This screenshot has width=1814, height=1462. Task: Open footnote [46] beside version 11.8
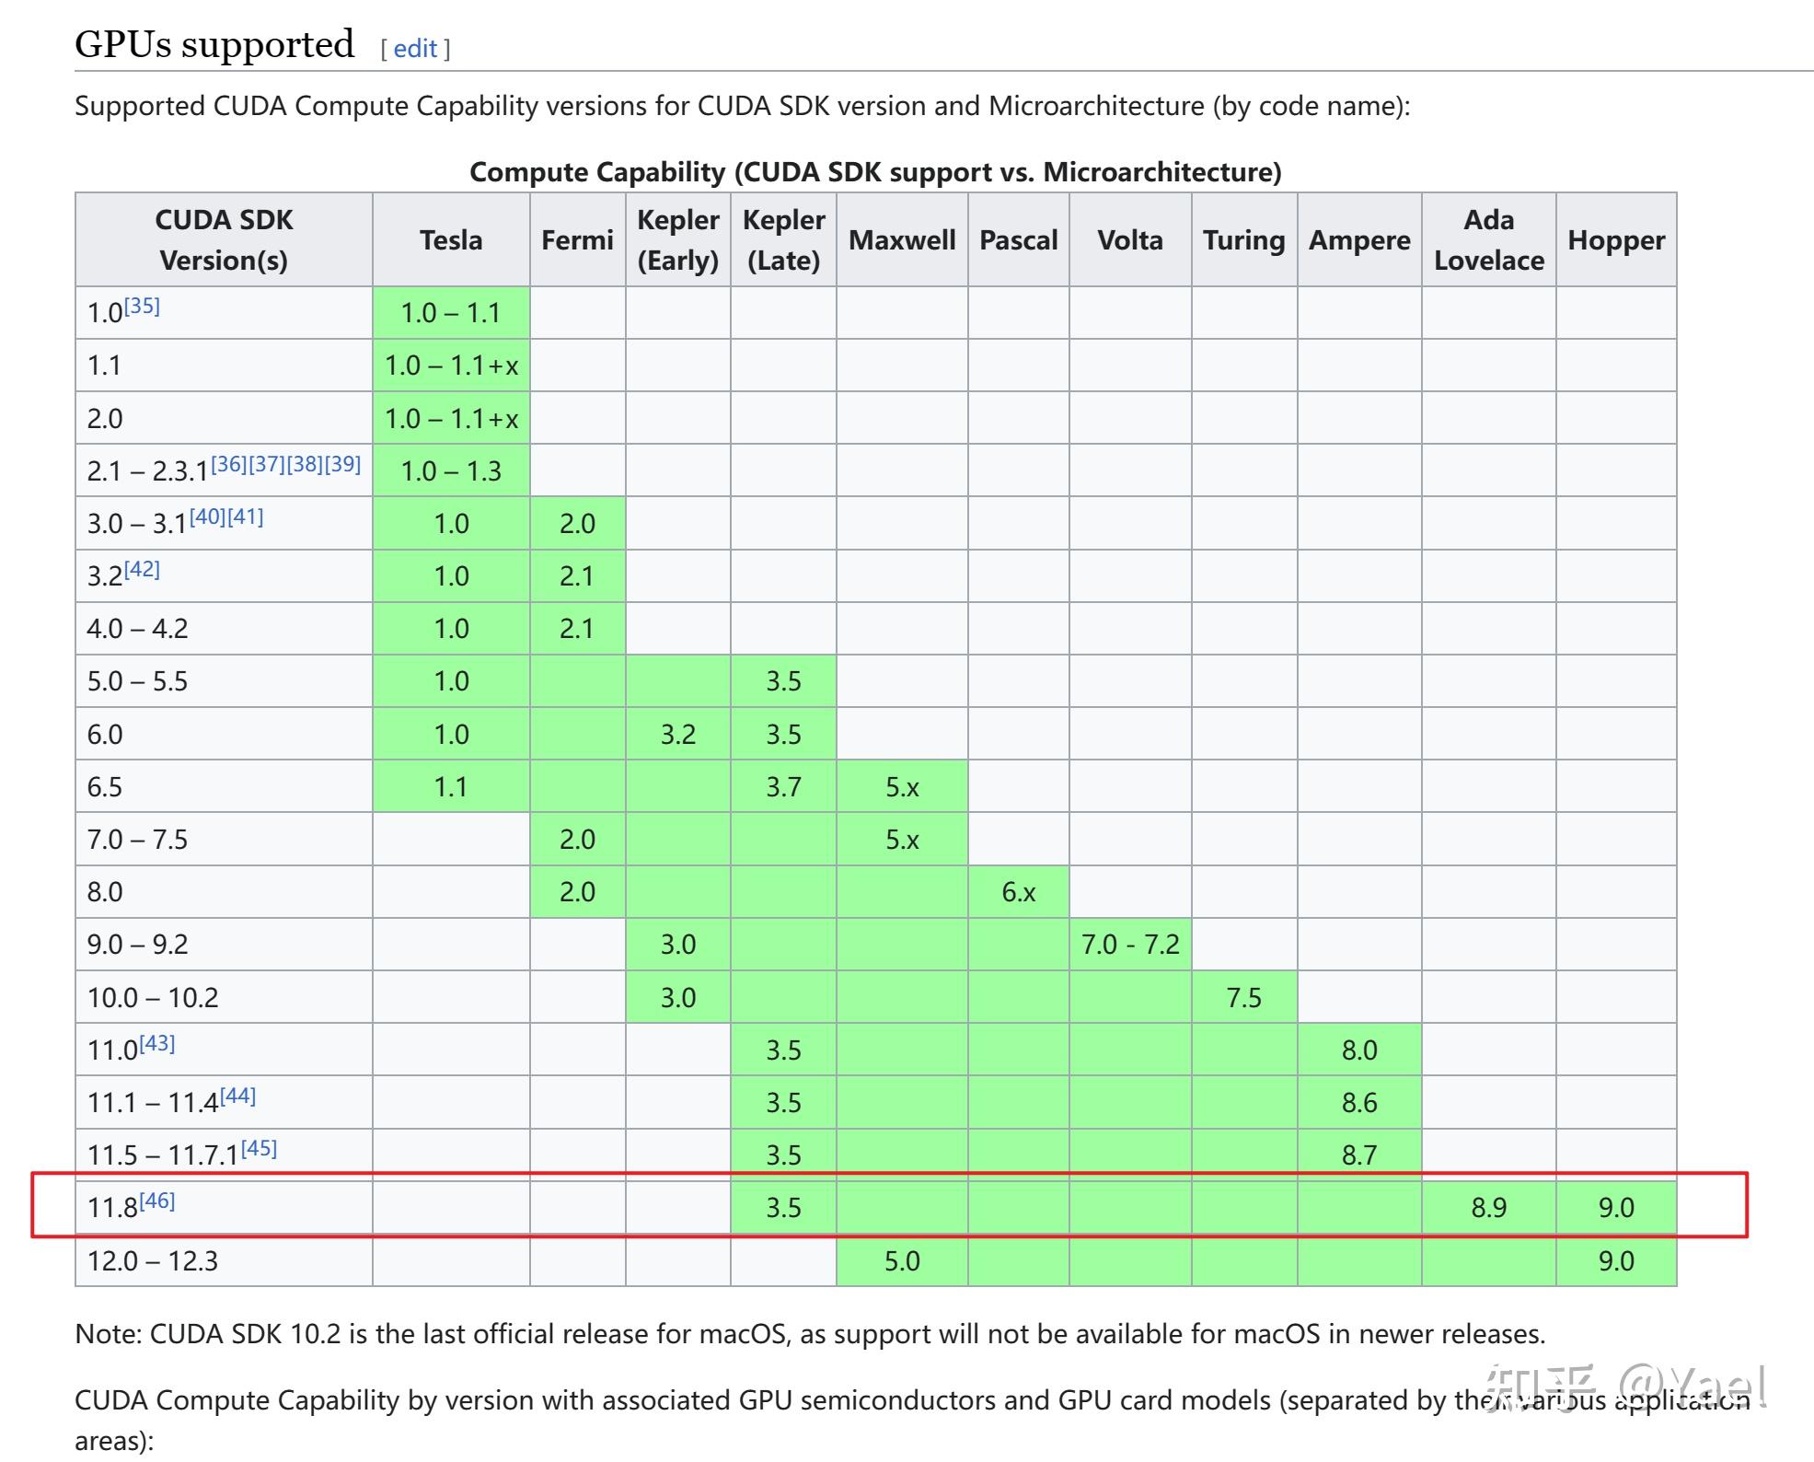[156, 1201]
